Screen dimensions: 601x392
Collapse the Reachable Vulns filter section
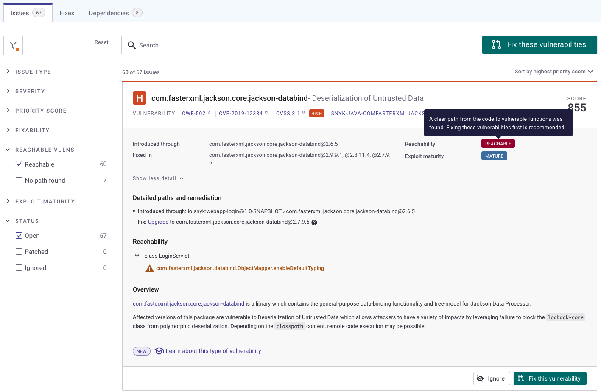(x=40, y=150)
